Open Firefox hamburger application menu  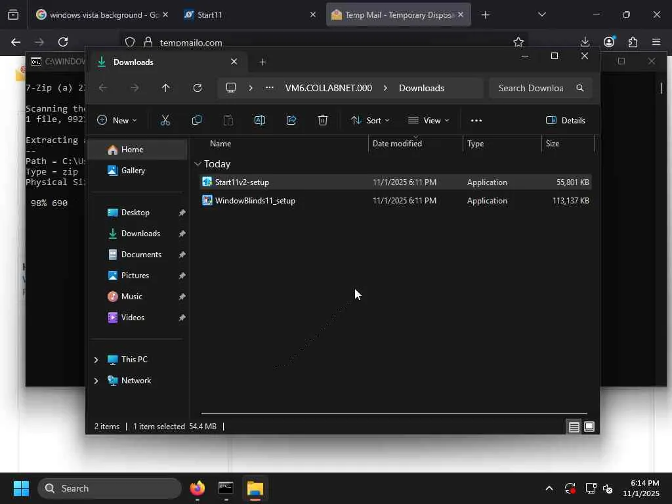(x=656, y=41)
